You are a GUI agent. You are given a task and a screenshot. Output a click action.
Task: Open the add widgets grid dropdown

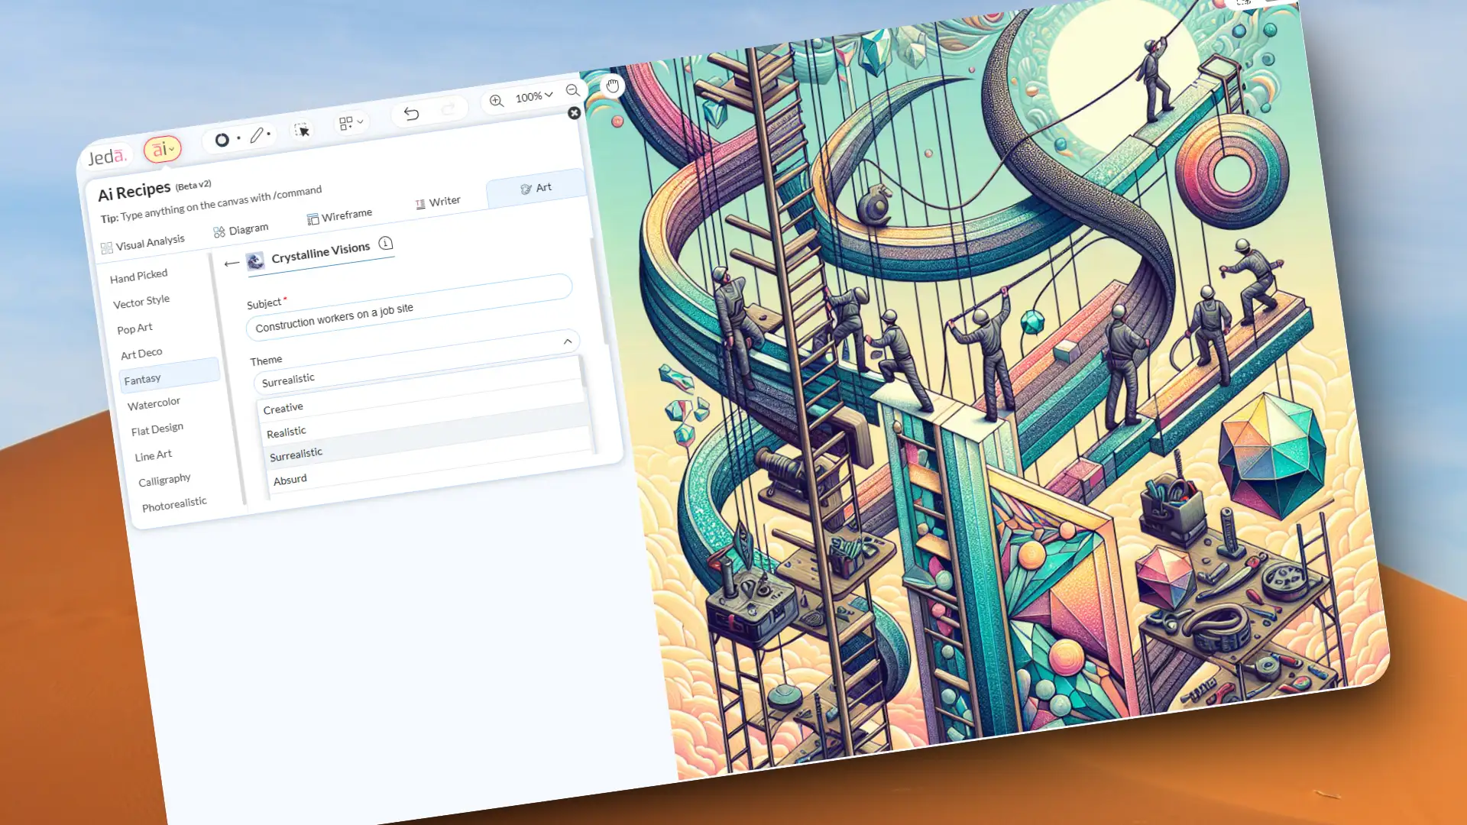click(351, 123)
